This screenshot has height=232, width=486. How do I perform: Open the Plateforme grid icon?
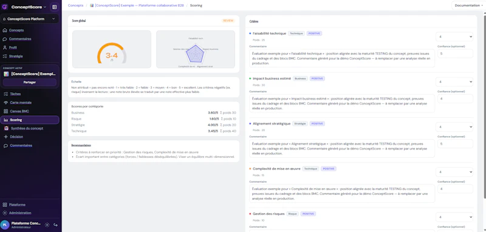(5, 205)
